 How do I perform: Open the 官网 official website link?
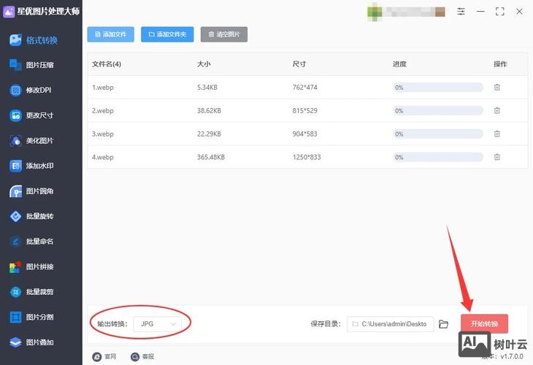coord(104,356)
